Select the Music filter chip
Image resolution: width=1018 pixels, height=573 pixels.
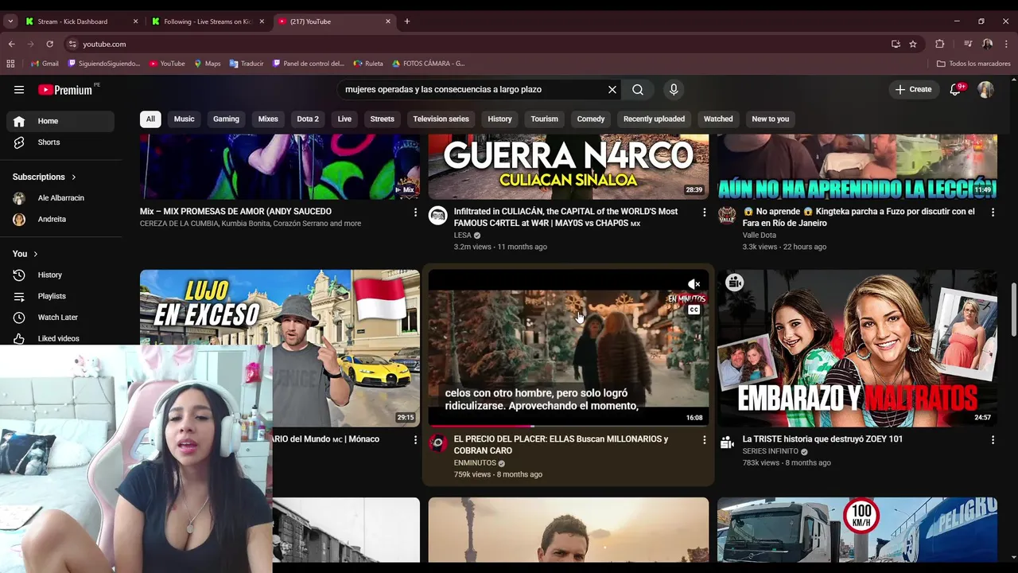pos(184,119)
